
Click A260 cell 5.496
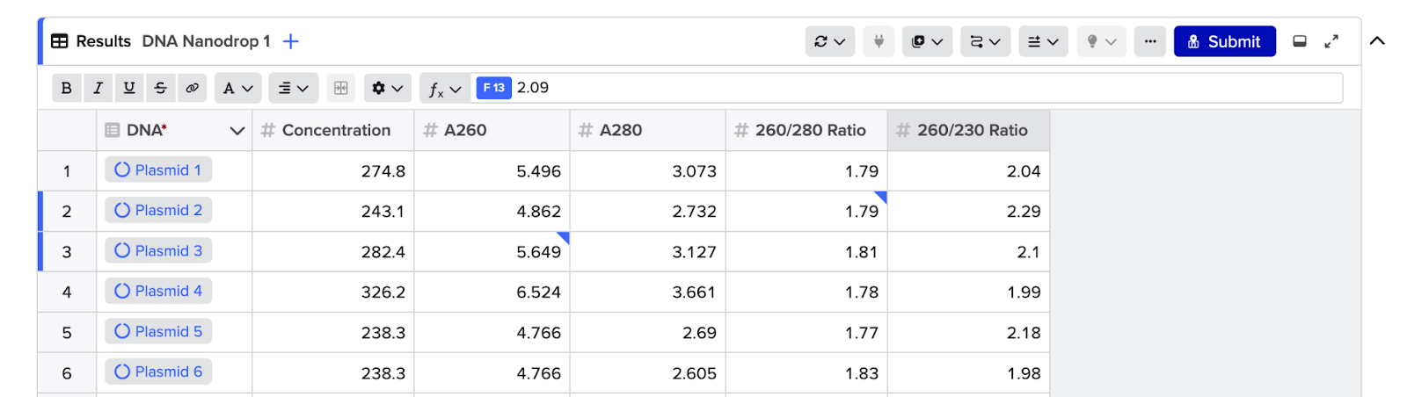click(492, 171)
